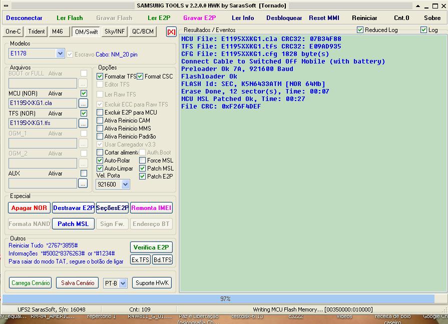Click the empty AUX file path field
448x324 pixels.
(x=43, y=183)
